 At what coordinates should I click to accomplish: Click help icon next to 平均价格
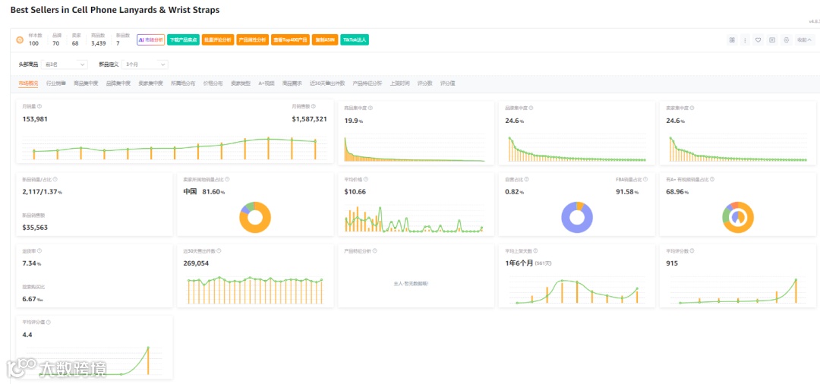click(364, 179)
